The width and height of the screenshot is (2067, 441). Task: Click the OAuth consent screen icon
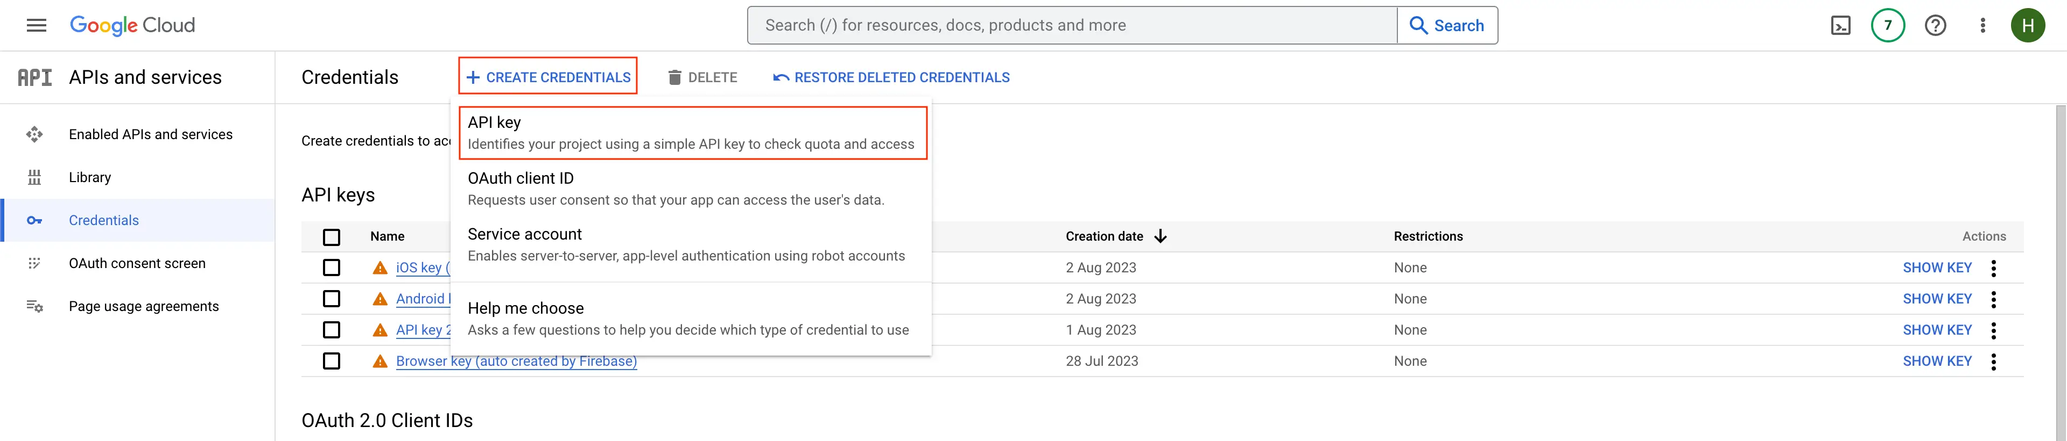click(x=34, y=263)
